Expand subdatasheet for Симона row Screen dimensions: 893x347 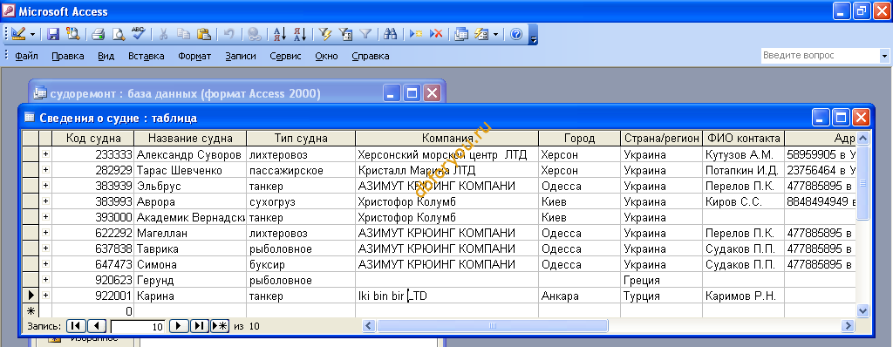tap(45, 264)
